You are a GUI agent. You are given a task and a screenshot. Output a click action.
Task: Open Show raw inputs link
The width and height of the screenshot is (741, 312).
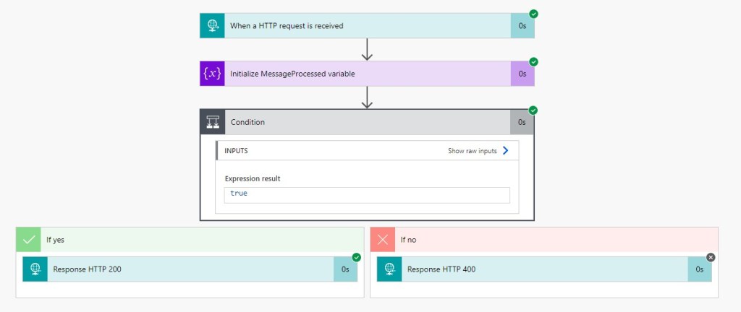[x=472, y=151]
